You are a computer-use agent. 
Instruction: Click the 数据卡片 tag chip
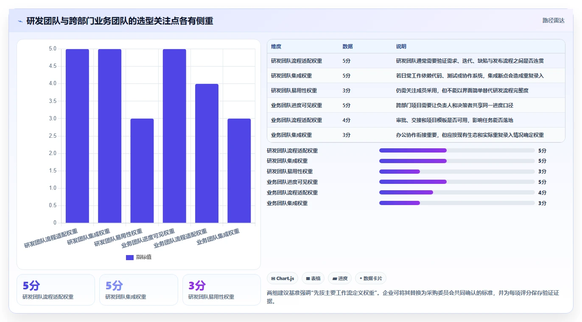tap(371, 278)
